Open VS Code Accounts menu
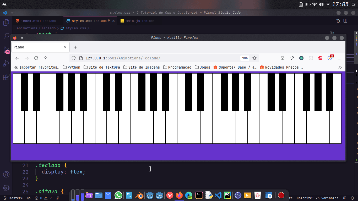The width and height of the screenshot is (358, 201). pyautogui.click(x=6, y=174)
